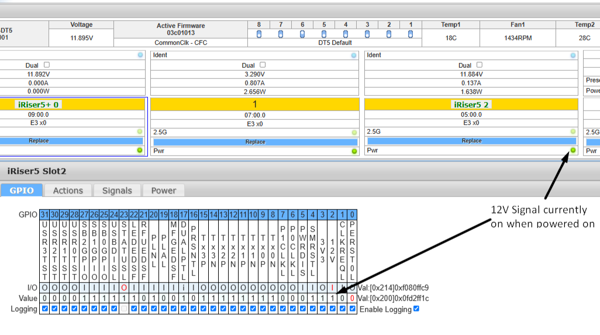Check the Dual box for slot 1
600x335 pixels.
(x=263, y=65)
